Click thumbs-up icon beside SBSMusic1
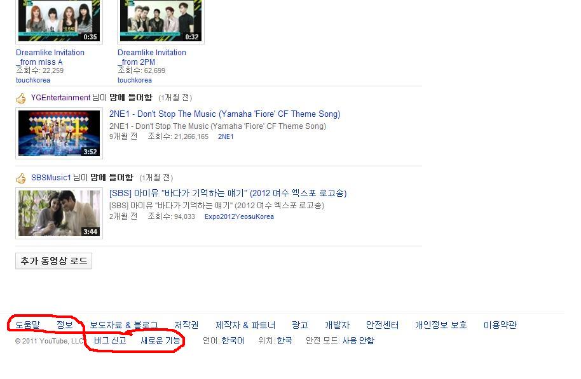This screenshot has height=379, width=581. click(21, 178)
